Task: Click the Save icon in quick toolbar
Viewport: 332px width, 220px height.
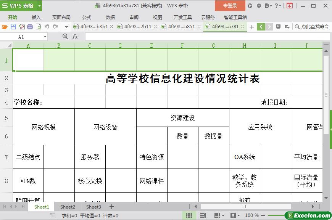Action: 13,27
